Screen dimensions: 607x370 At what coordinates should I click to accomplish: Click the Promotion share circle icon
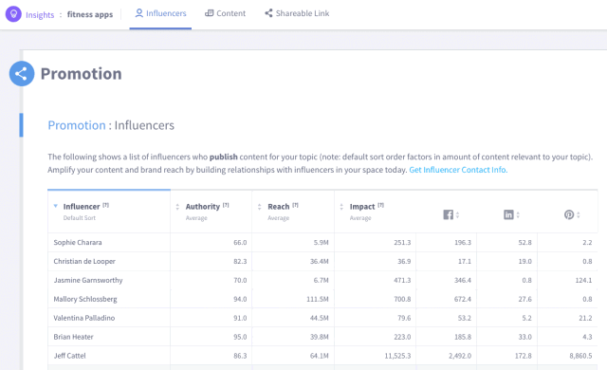click(22, 74)
